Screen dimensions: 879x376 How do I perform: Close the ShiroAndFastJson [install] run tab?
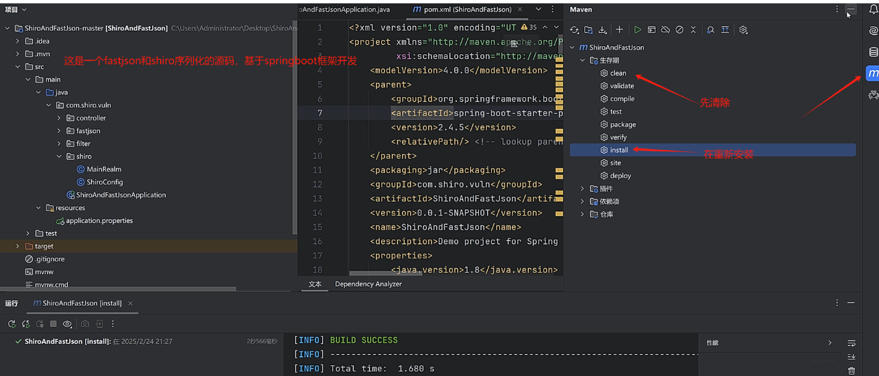click(x=132, y=303)
